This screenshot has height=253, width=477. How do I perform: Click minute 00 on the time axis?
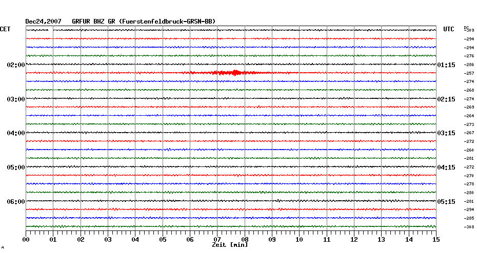[26, 240]
